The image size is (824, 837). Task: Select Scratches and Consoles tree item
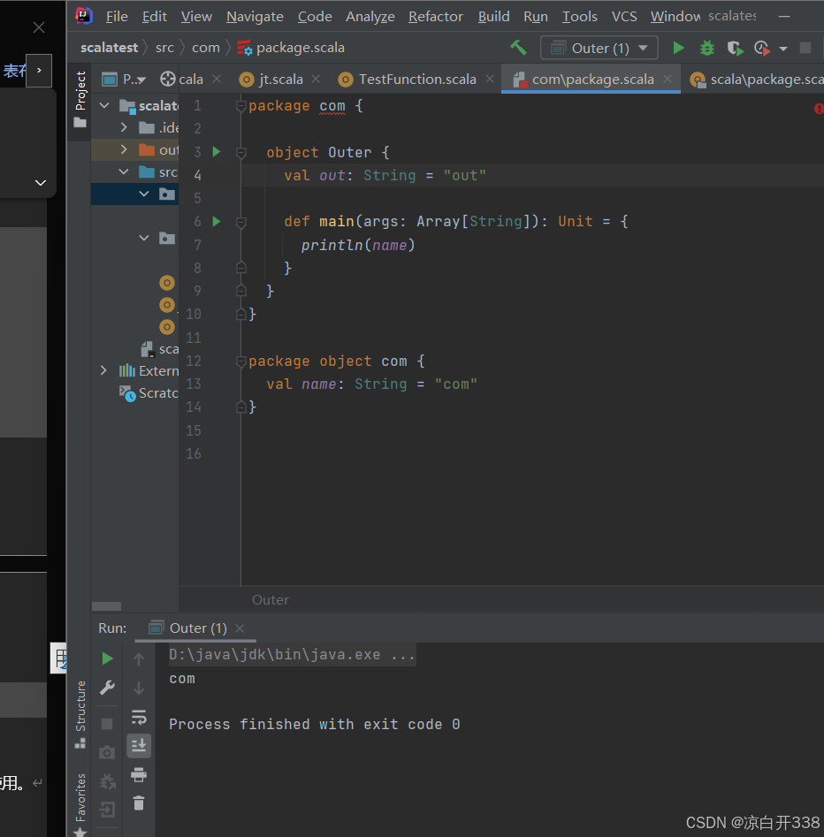(x=149, y=393)
